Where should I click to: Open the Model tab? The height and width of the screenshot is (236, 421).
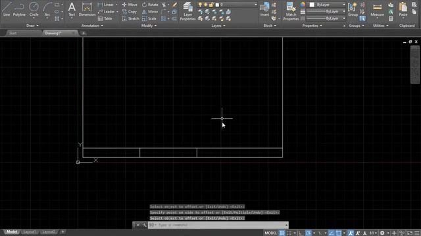coord(11,232)
